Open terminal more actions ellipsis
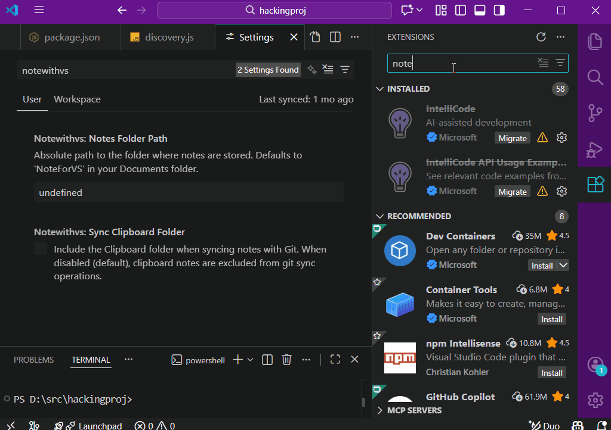 (306, 360)
